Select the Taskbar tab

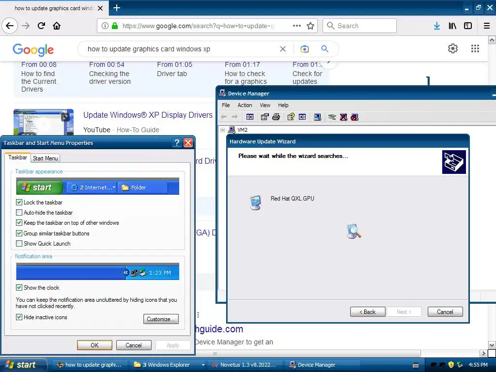(18, 157)
